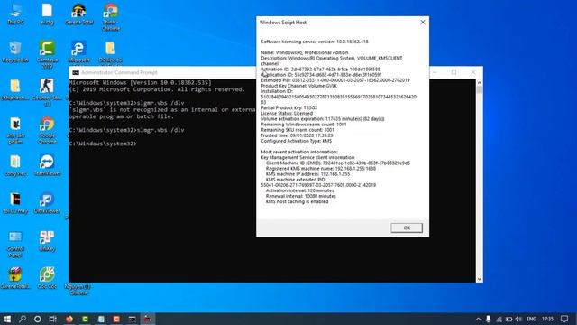Open taskbar Search magnifier

click(x=23, y=319)
